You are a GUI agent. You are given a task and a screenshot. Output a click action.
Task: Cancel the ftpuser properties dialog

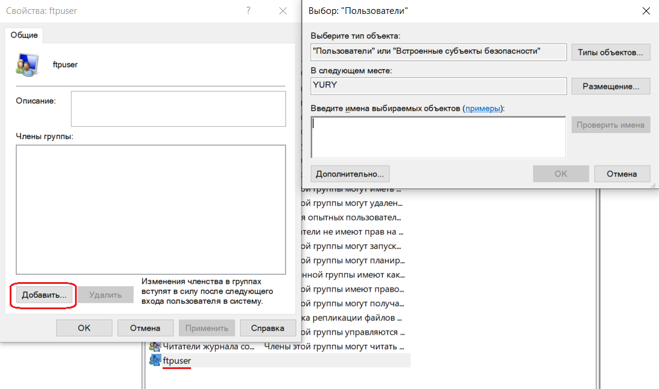(x=145, y=328)
